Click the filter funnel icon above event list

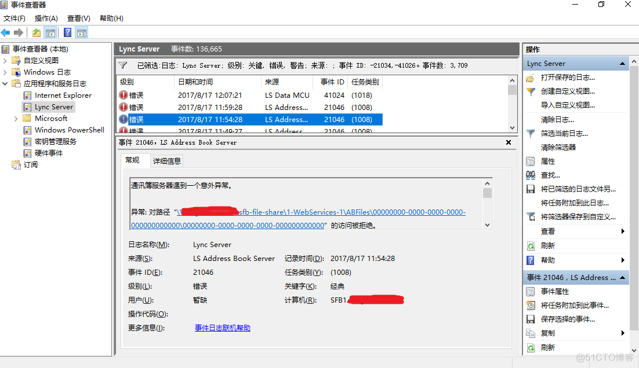(x=123, y=65)
